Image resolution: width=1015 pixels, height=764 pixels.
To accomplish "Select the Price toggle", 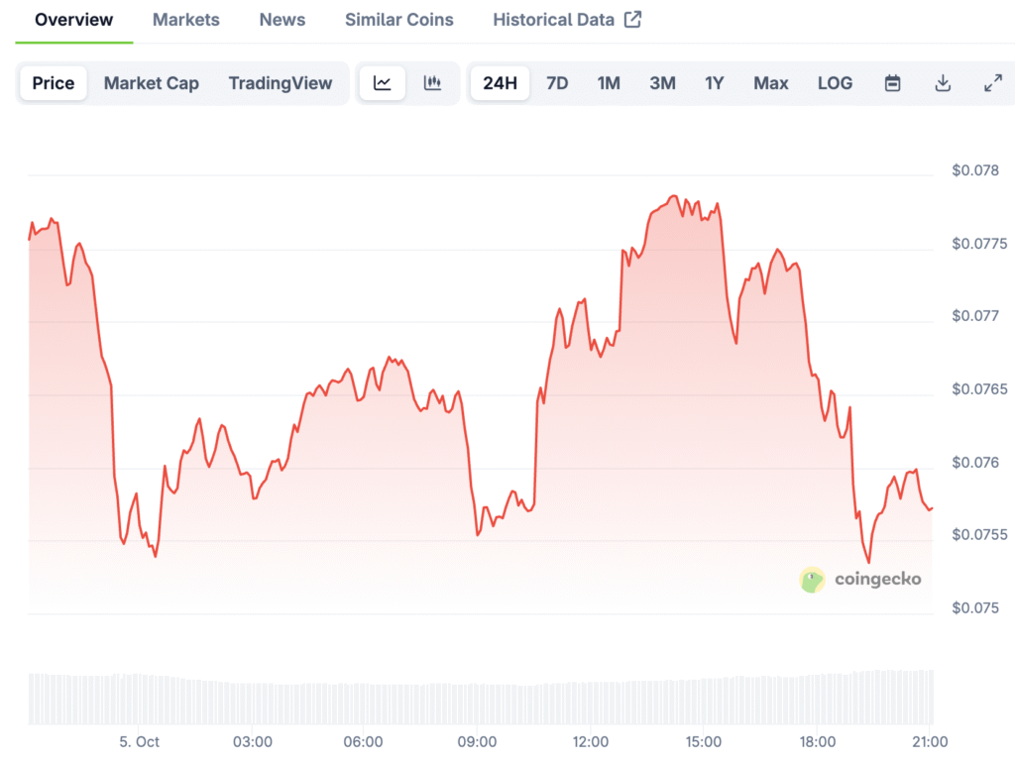I will [x=54, y=83].
